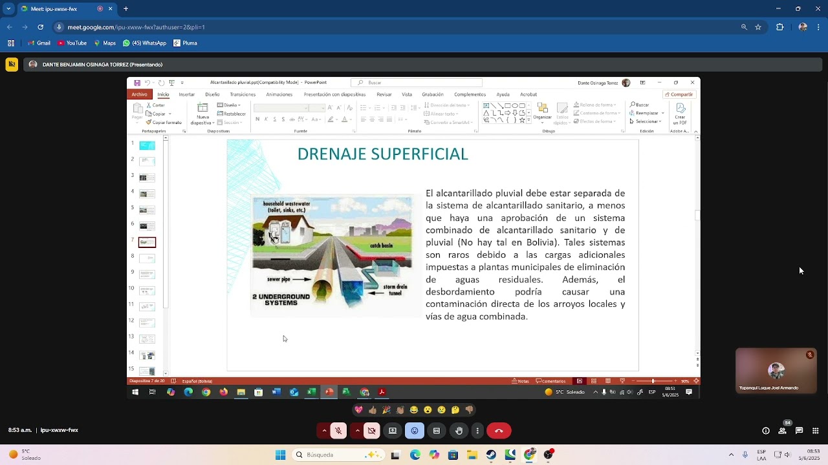Screen dimensions: 828x465
Task: Show participants people panel
Action: tap(782, 431)
